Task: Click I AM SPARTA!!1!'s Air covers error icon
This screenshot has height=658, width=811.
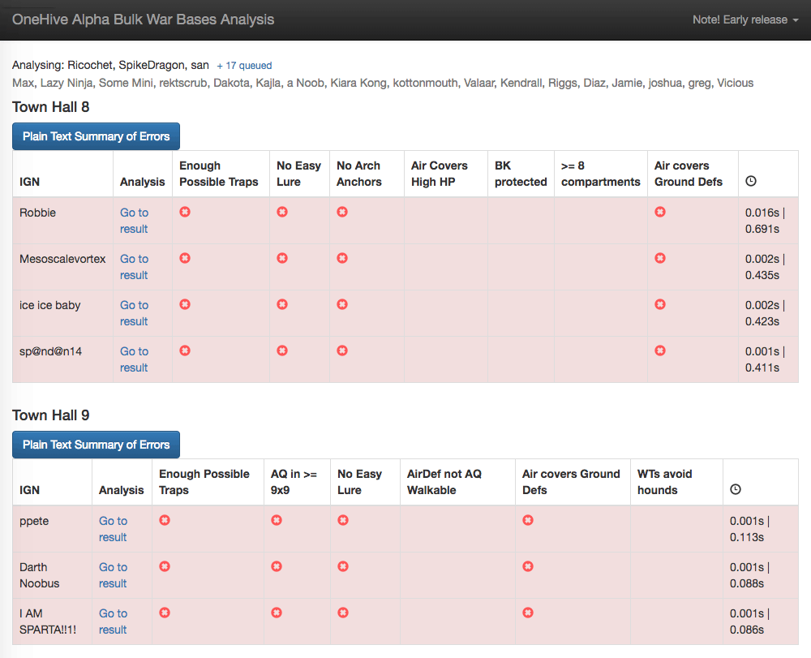Action: [528, 613]
